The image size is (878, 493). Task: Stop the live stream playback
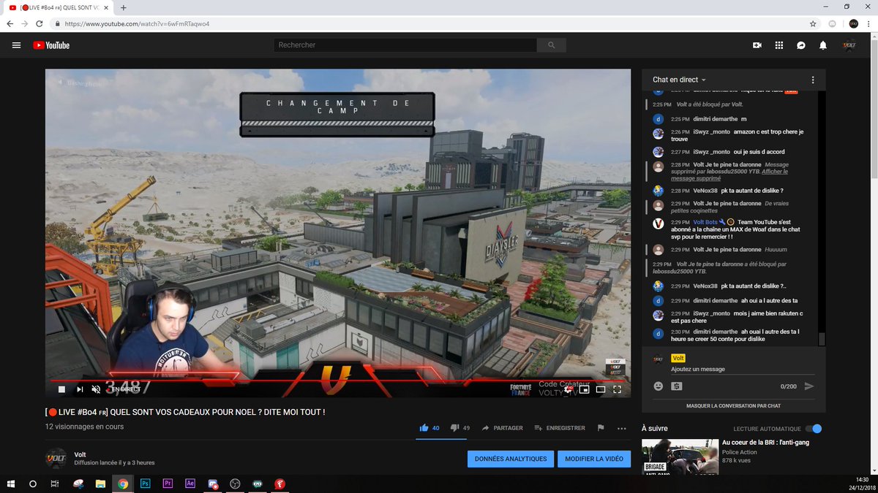tap(62, 389)
